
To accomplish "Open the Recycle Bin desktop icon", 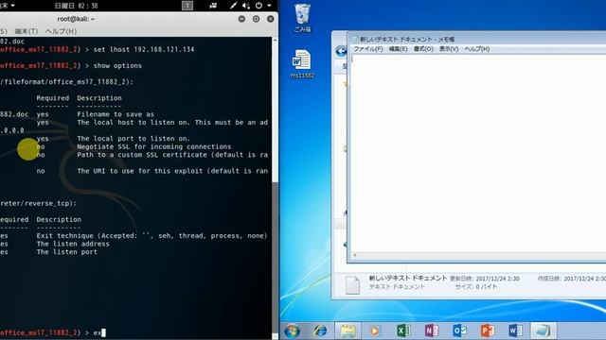I will tap(302, 17).
